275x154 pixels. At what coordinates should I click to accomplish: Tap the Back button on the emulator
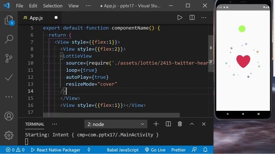(x=227, y=114)
